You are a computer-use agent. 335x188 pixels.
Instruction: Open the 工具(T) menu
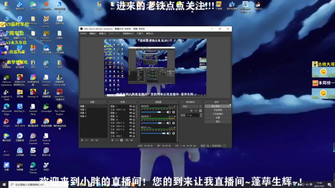[x=140, y=34]
